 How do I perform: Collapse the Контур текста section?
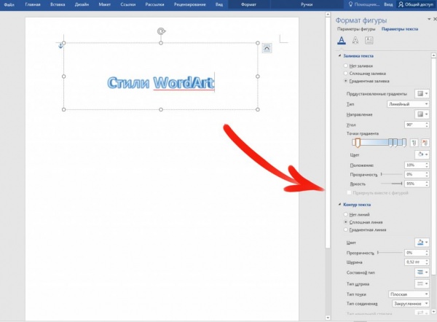pyautogui.click(x=339, y=205)
